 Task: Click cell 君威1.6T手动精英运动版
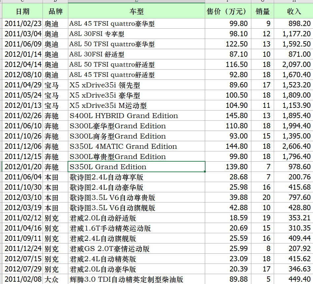click(x=136, y=228)
